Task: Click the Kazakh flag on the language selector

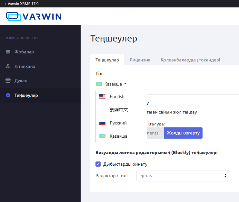Action: [99, 84]
